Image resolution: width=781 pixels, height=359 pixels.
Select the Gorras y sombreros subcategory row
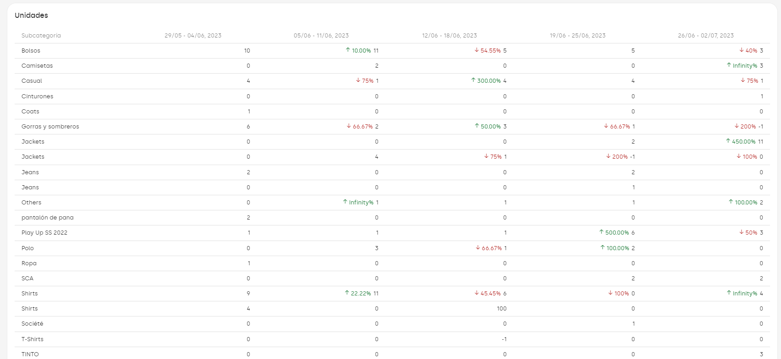50,127
